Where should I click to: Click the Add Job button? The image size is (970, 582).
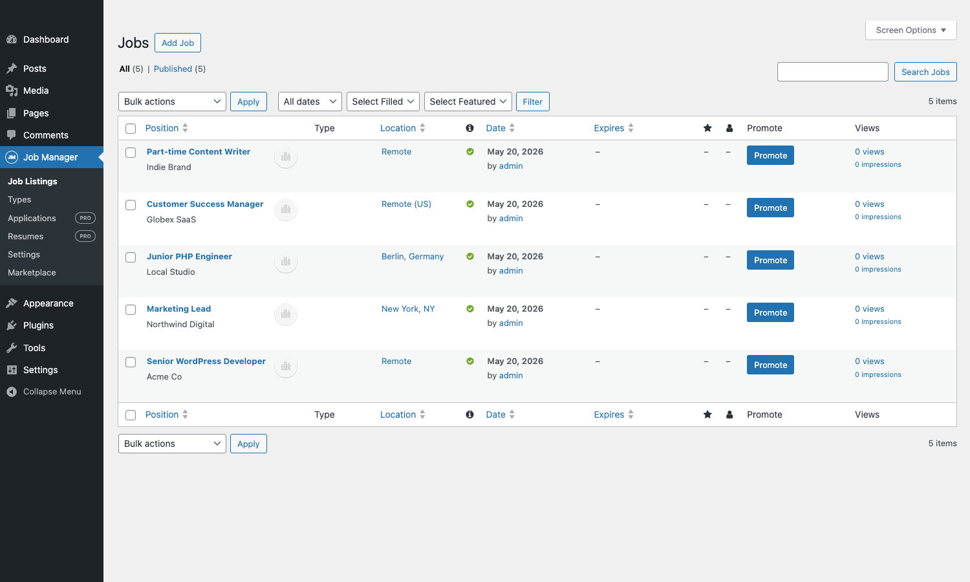point(178,43)
